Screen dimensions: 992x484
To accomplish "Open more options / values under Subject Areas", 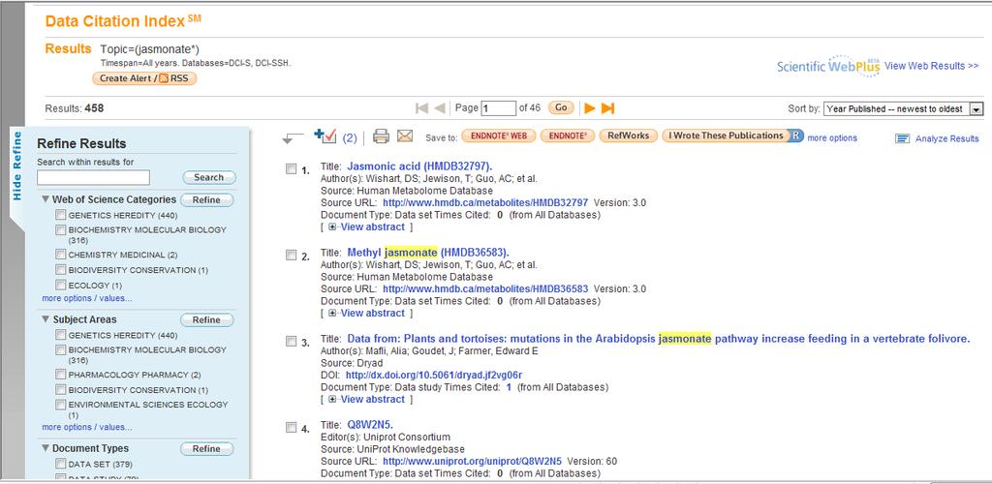I will pos(87,427).
